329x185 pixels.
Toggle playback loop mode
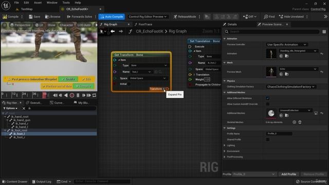tap(94, 95)
